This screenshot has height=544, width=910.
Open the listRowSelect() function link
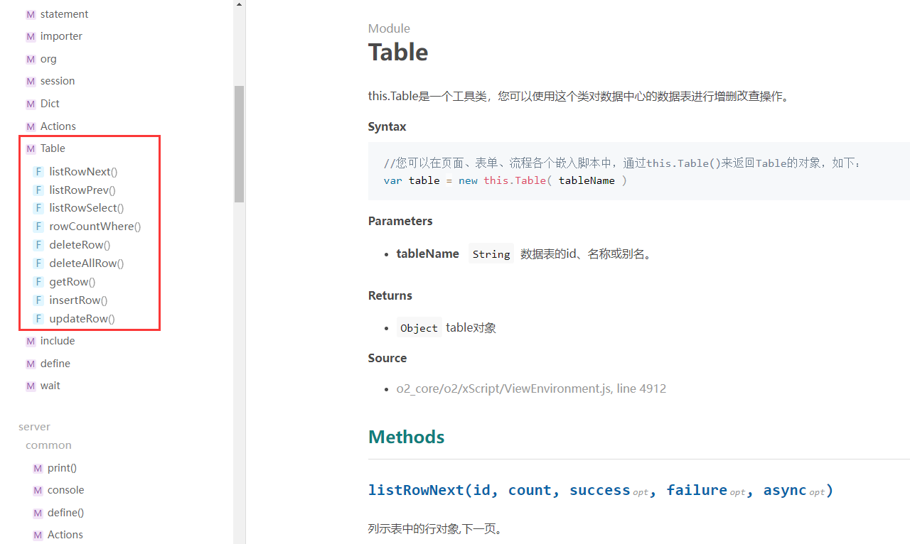click(86, 208)
